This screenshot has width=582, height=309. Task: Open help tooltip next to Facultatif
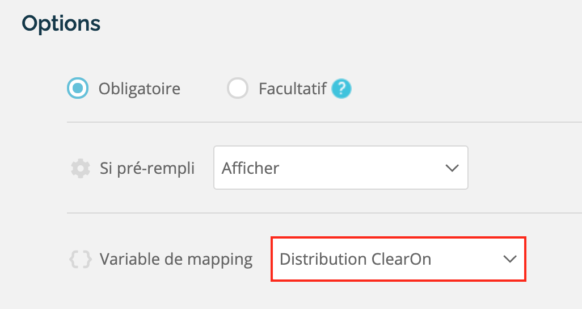click(x=341, y=89)
